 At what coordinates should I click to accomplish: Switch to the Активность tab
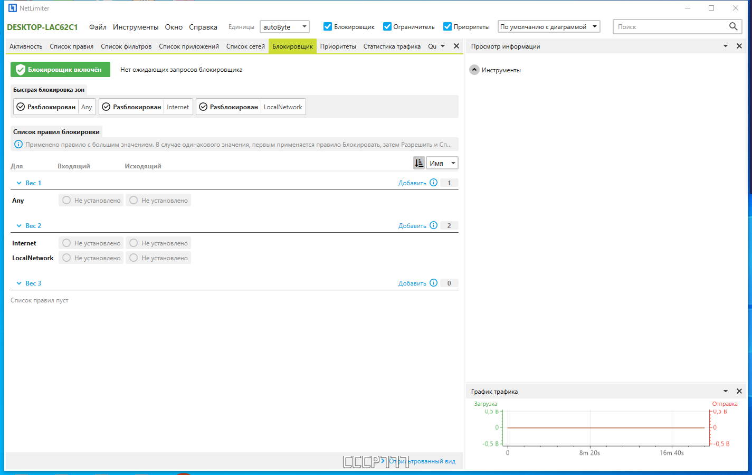point(25,46)
